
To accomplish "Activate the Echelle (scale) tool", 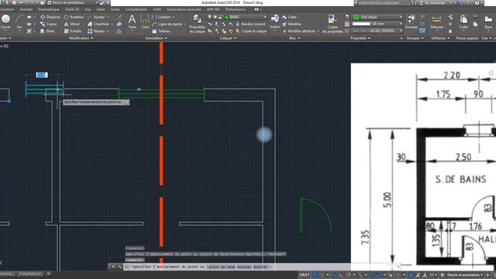I will tap(72, 31).
